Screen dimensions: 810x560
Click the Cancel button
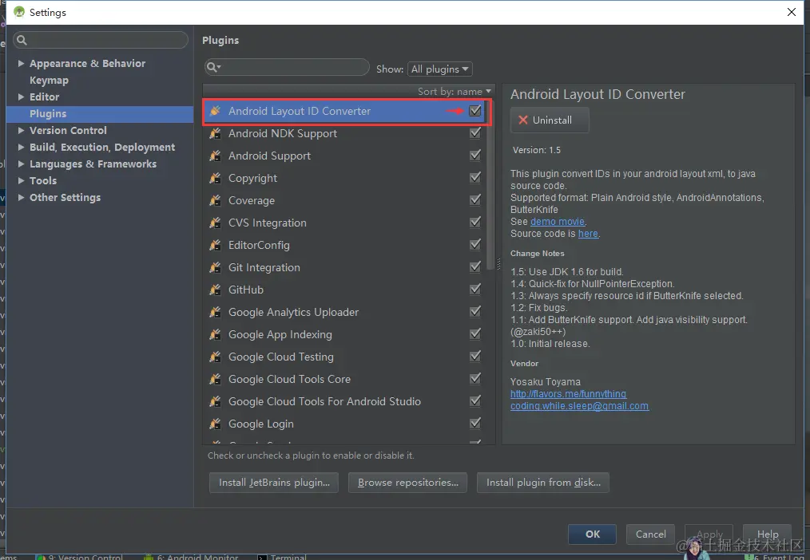650,534
